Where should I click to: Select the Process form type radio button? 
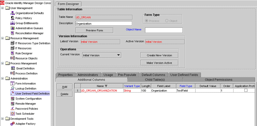click(147, 21)
